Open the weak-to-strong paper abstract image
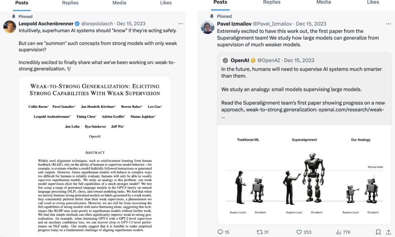Viewport: 395px width, 237px height. (x=95, y=156)
